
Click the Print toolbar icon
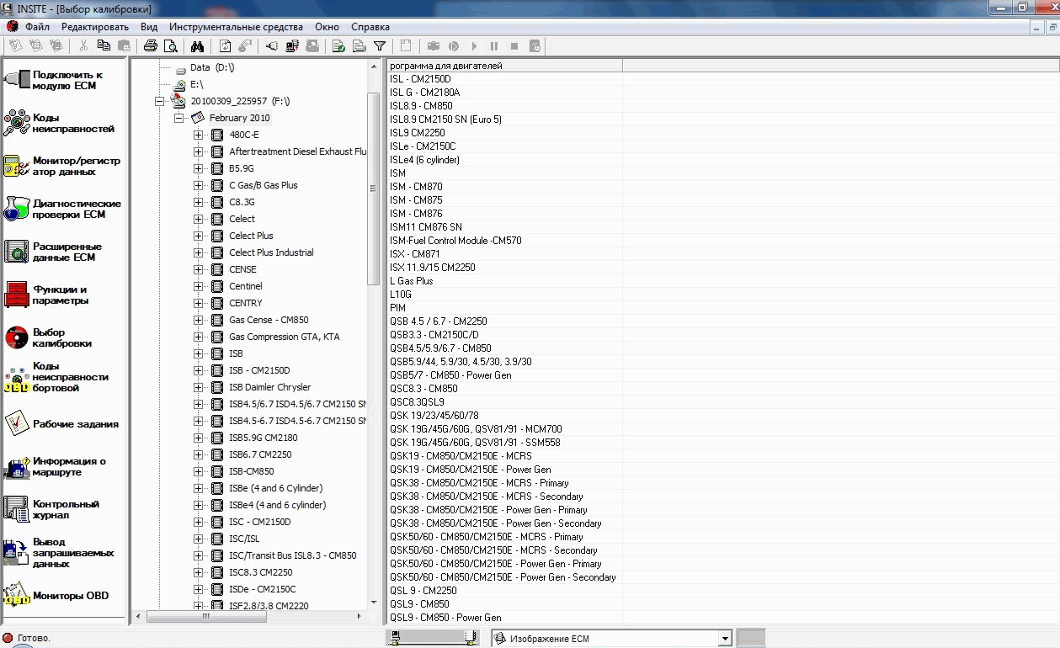[x=151, y=45]
